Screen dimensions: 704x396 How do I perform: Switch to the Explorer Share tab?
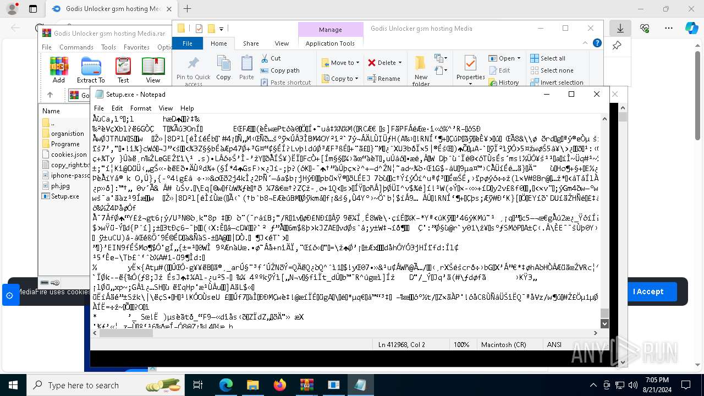click(251, 43)
